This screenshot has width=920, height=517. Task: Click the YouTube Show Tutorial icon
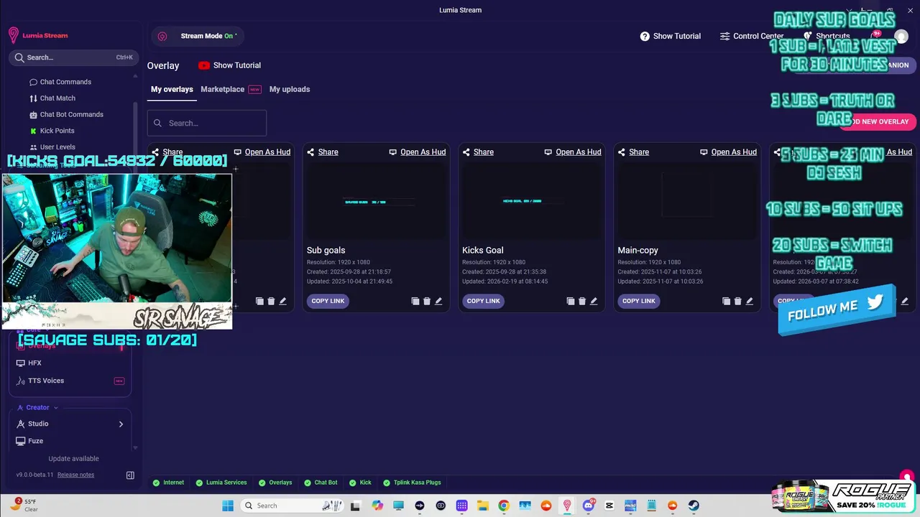[204, 65]
